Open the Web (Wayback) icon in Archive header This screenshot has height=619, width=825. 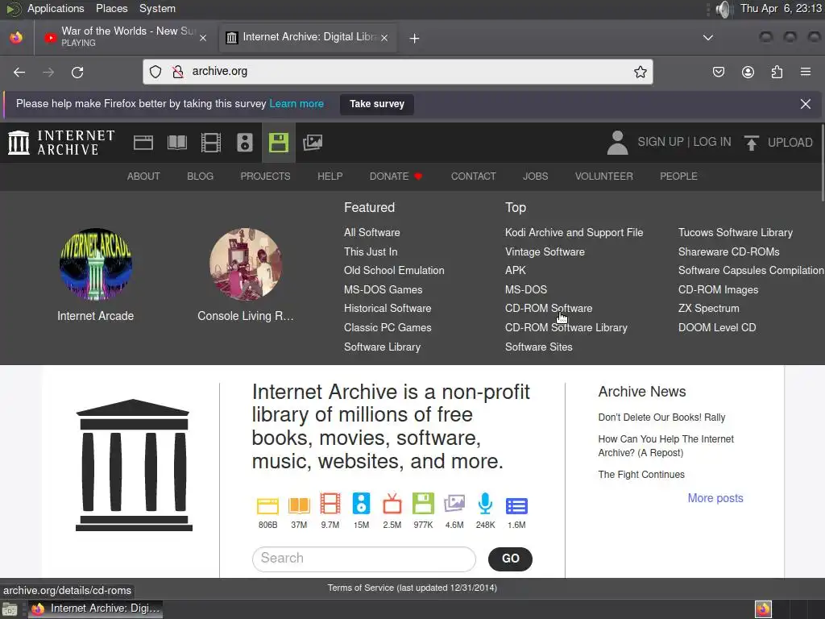pyautogui.click(x=143, y=143)
